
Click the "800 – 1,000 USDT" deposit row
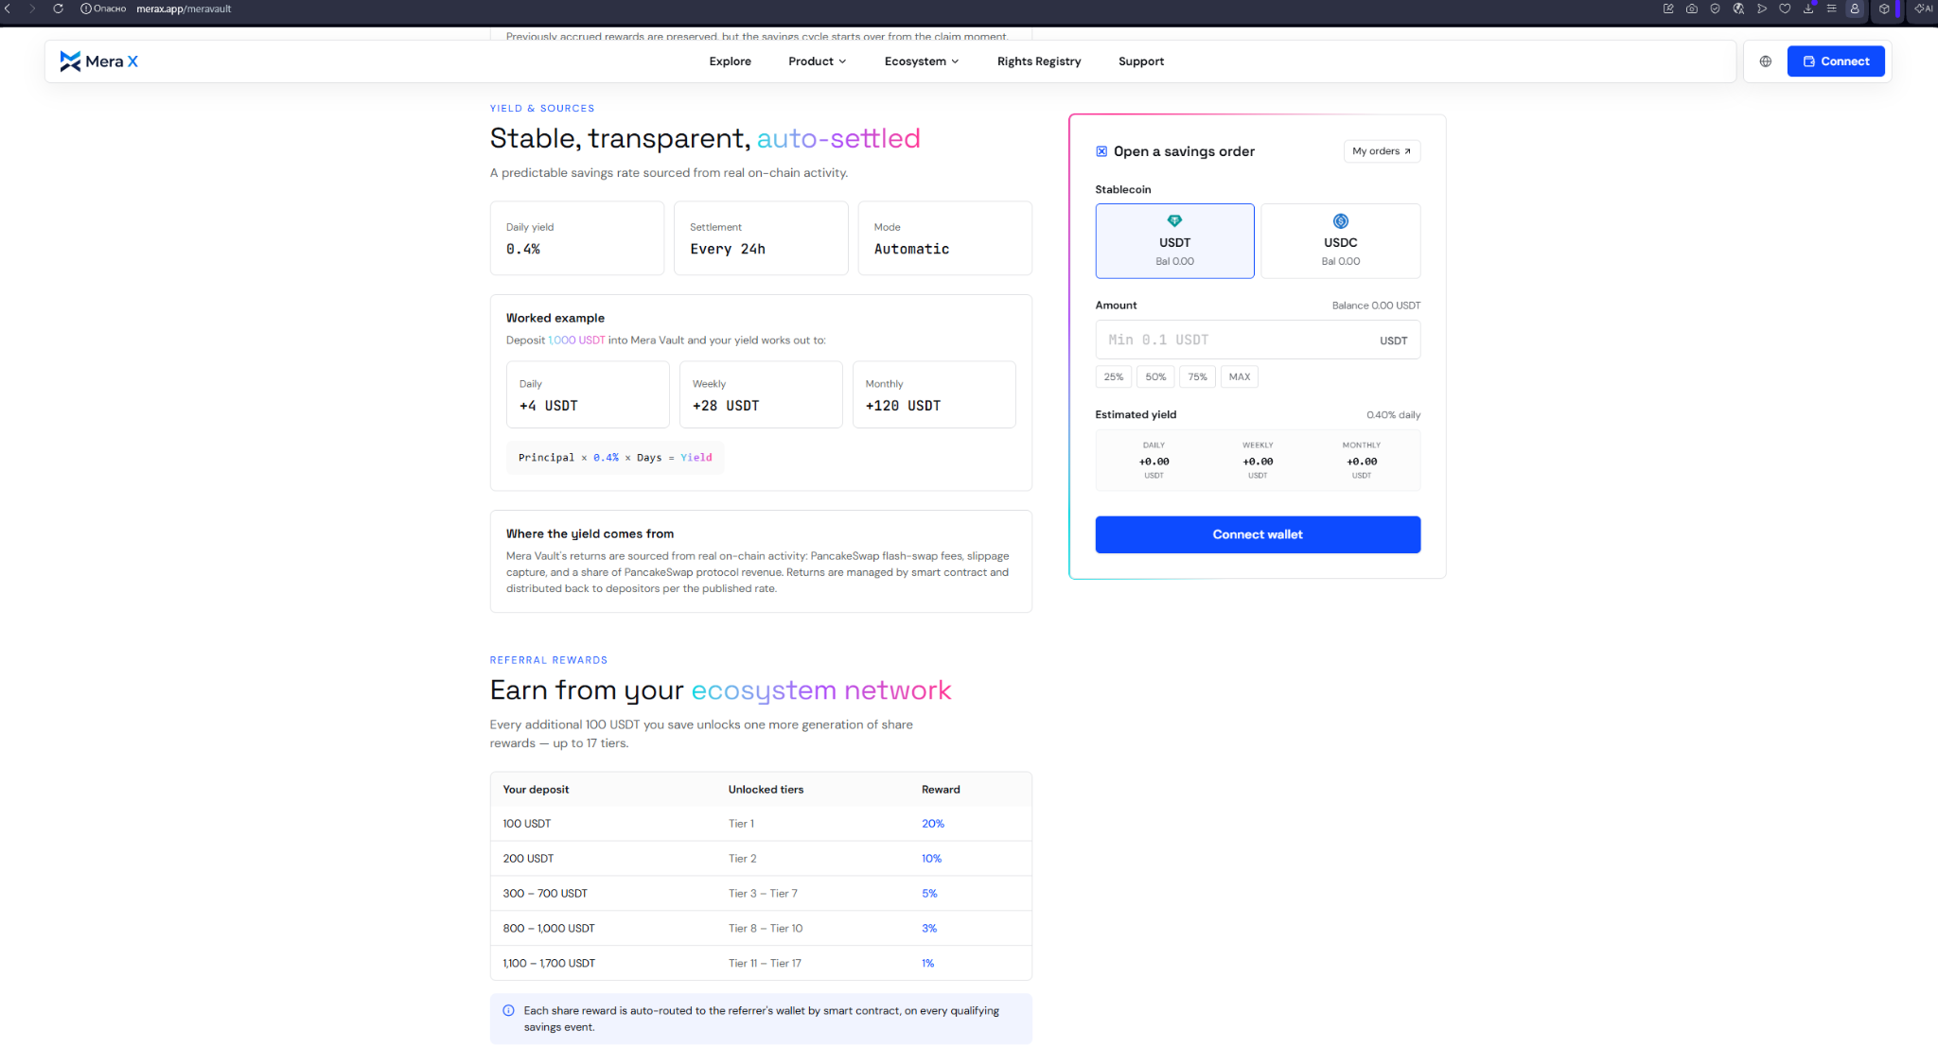pyautogui.click(x=761, y=929)
